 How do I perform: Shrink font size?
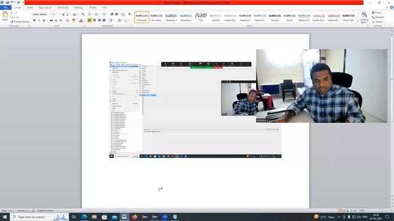coord(68,14)
